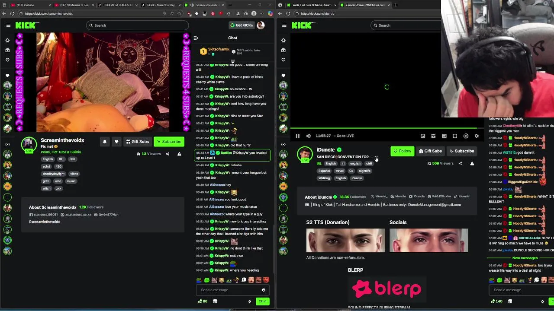Open new tab in right browser window
This screenshot has width=554, height=311.
tap(396, 5)
